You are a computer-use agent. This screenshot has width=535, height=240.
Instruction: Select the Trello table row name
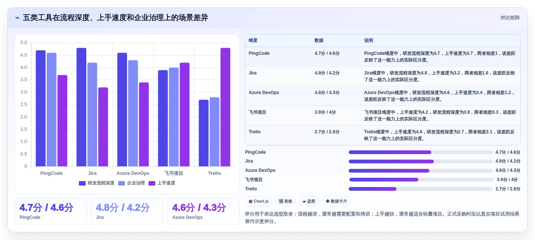[x=255, y=132]
